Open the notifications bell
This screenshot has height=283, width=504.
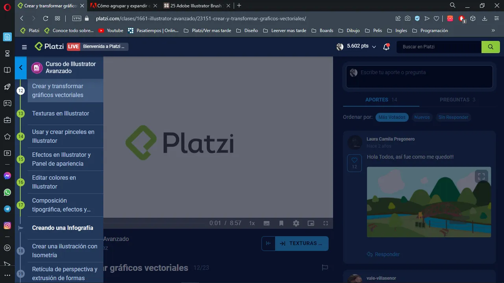tap(386, 46)
